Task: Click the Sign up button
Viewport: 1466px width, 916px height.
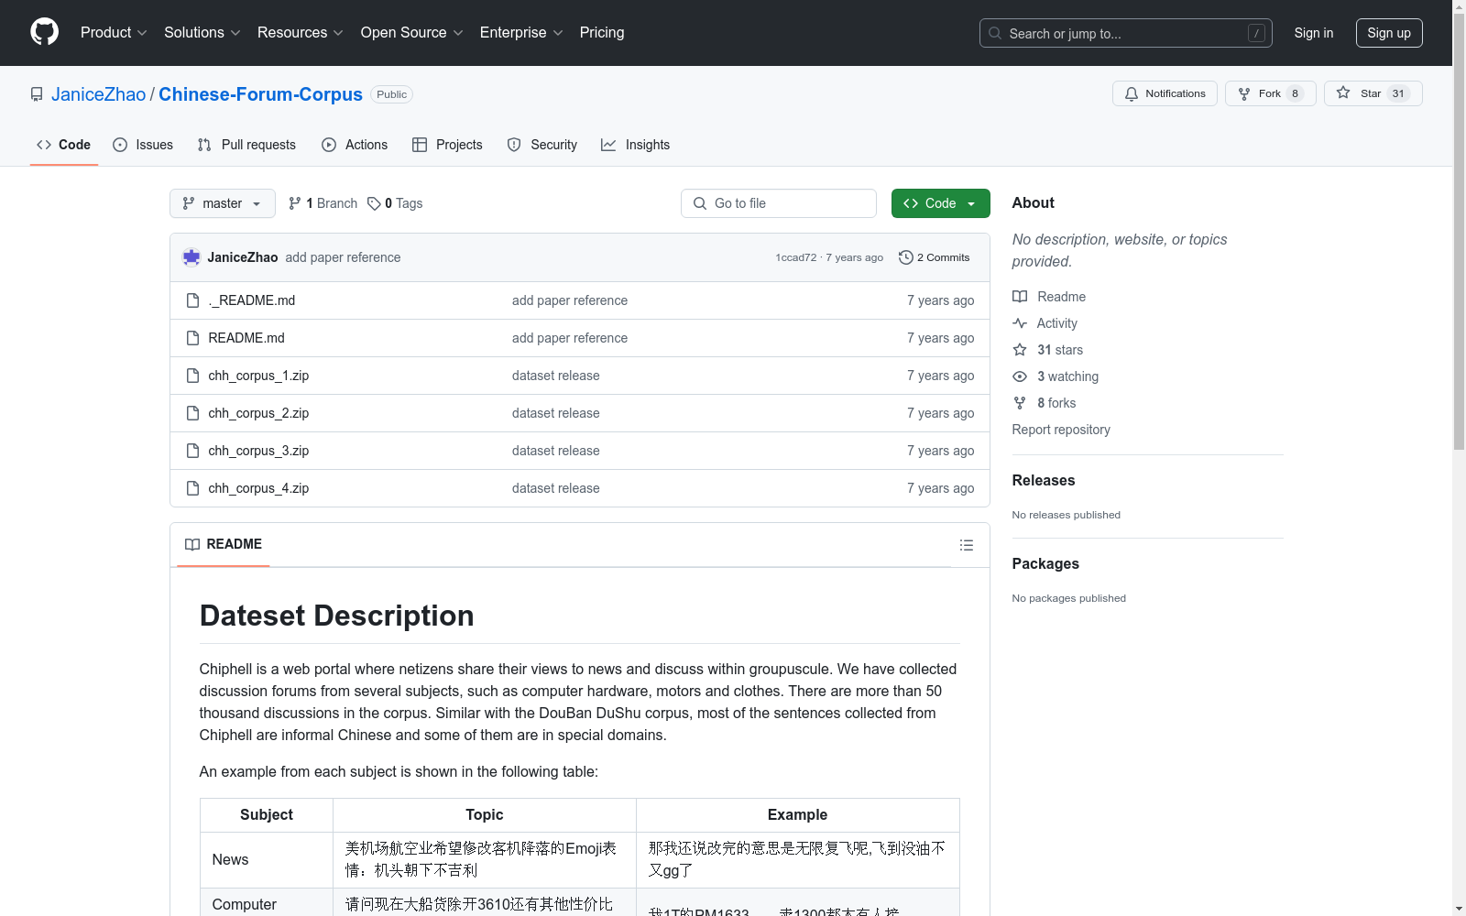Action: pos(1389,33)
